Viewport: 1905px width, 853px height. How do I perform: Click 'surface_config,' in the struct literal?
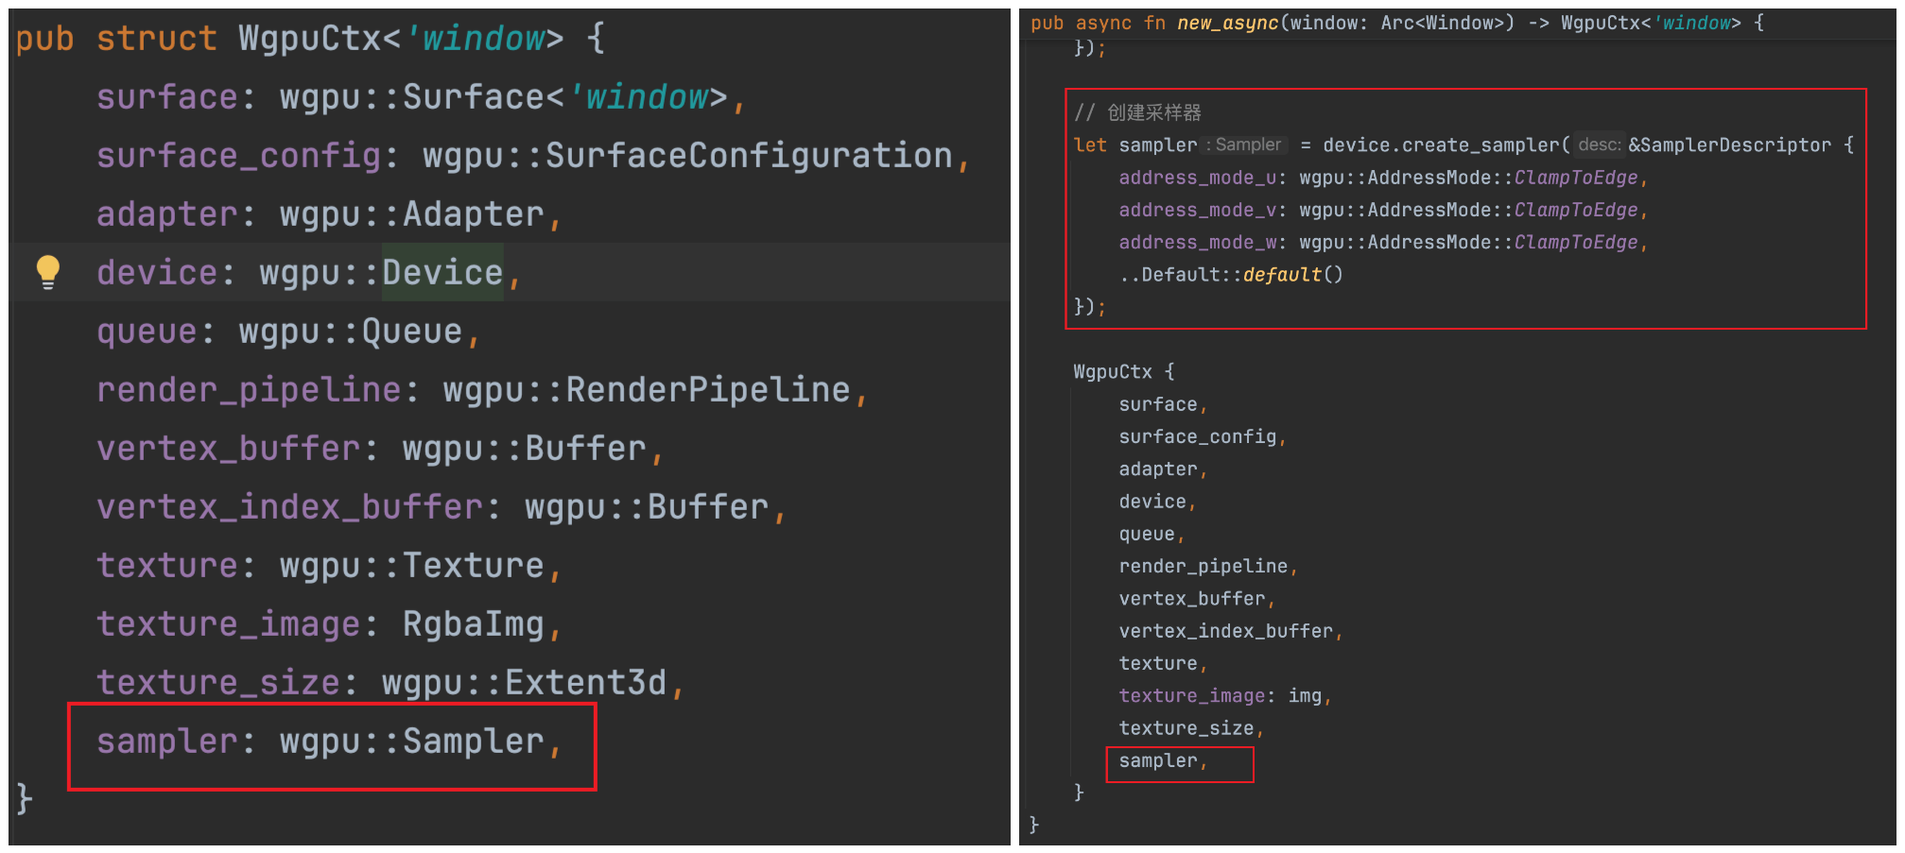click(x=1203, y=436)
